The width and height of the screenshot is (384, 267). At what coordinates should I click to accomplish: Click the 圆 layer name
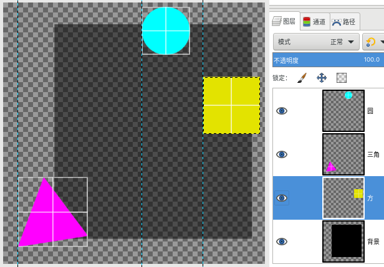[370, 111]
